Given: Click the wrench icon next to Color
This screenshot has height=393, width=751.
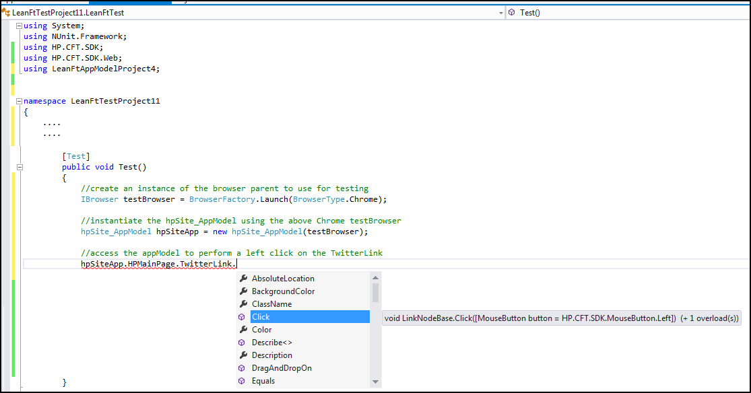Looking at the screenshot, I should [x=243, y=330].
